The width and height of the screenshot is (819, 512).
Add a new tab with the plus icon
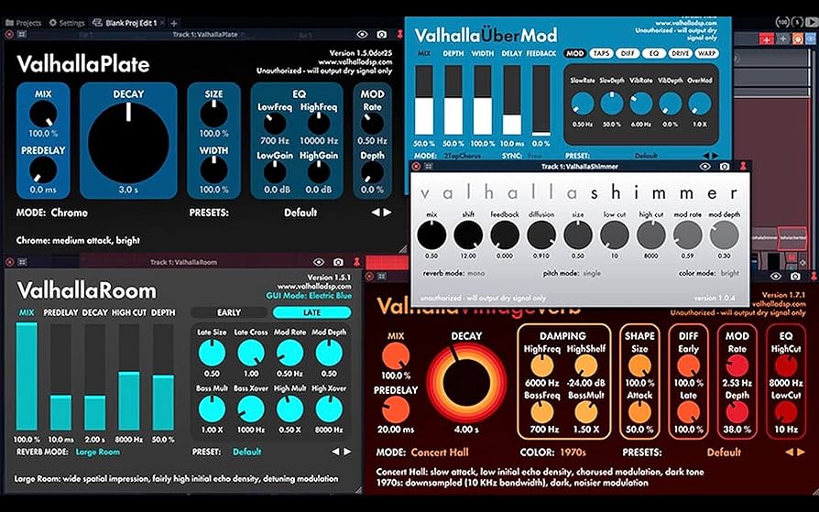174,23
